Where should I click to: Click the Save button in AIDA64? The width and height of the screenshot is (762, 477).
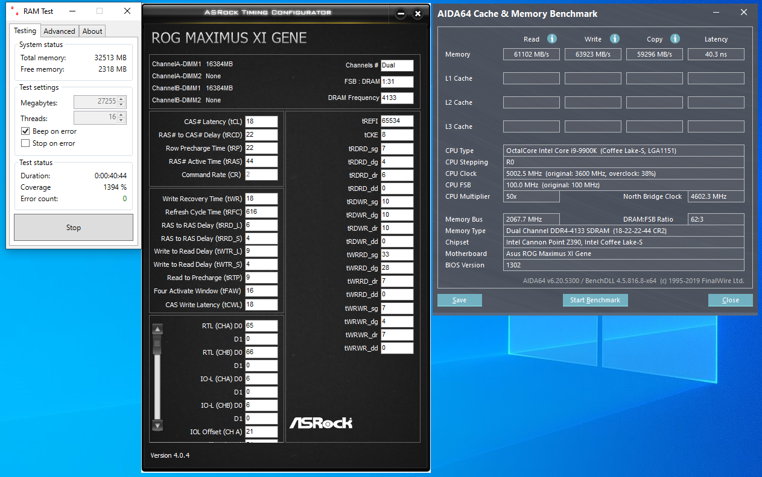[460, 300]
